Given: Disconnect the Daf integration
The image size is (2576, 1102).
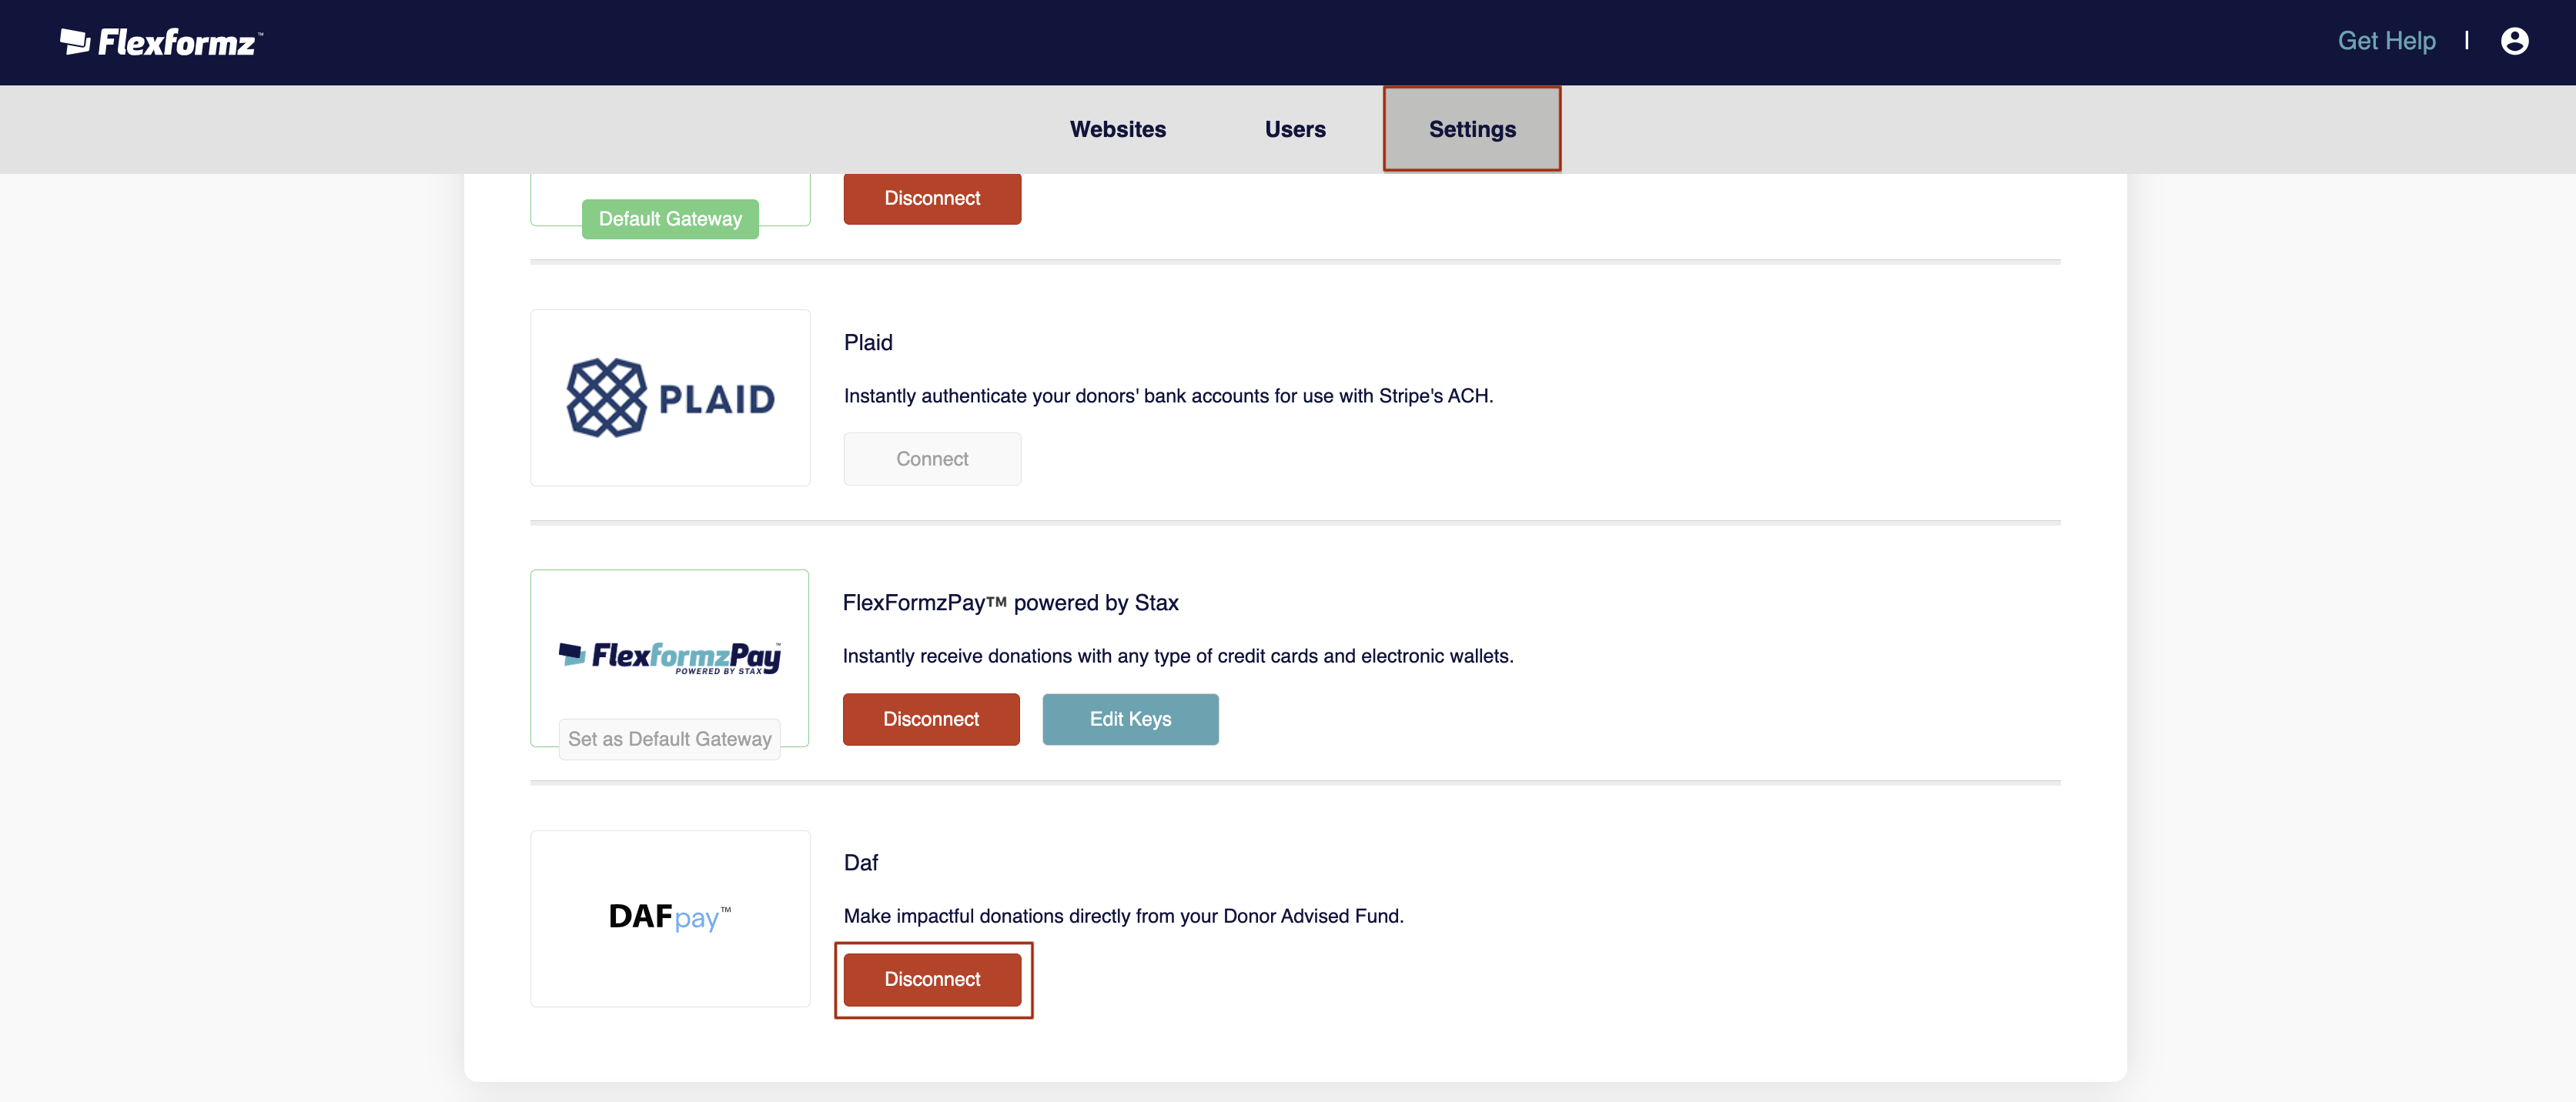Looking at the screenshot, I should 932,979.
